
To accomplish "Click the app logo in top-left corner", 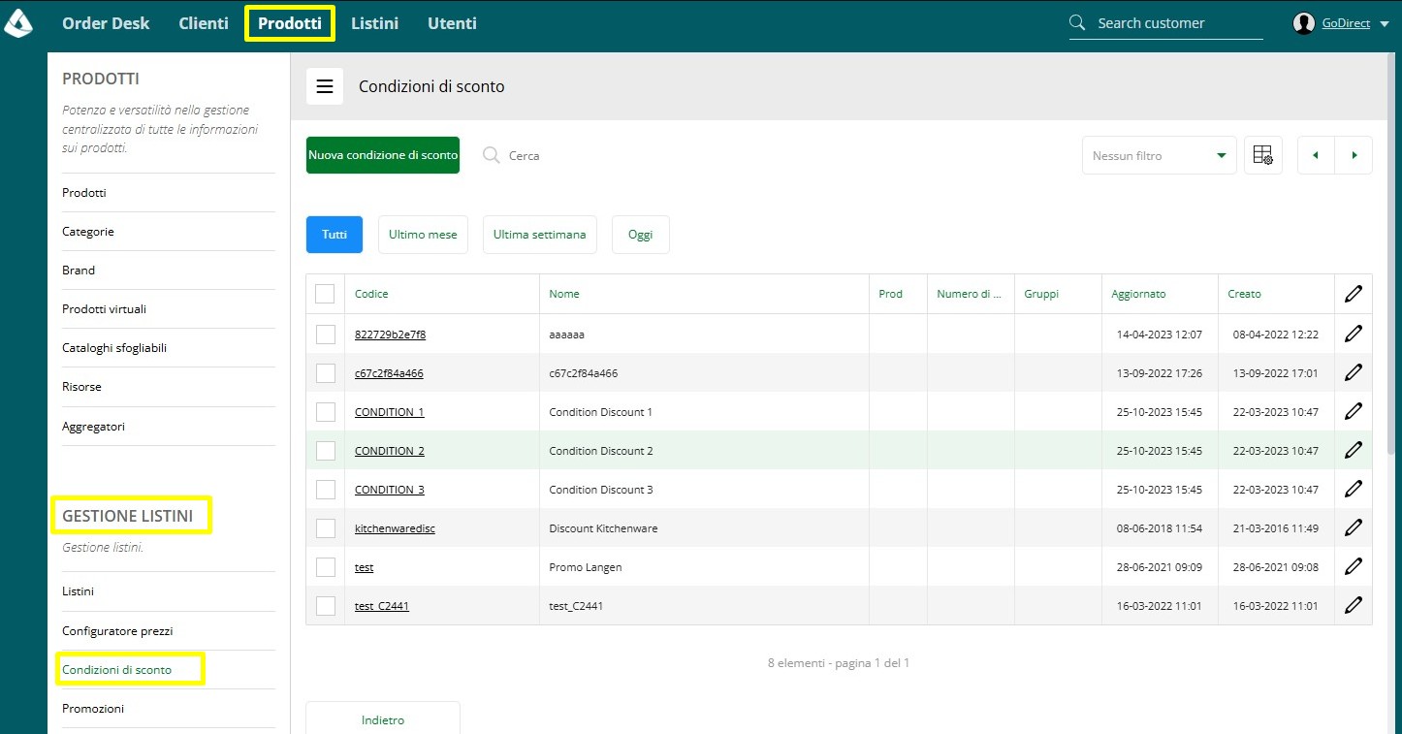I will click(18, 23).
